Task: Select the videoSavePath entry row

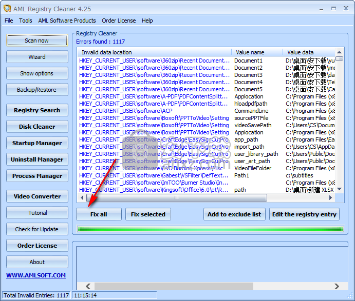Action: pos(207,125)
